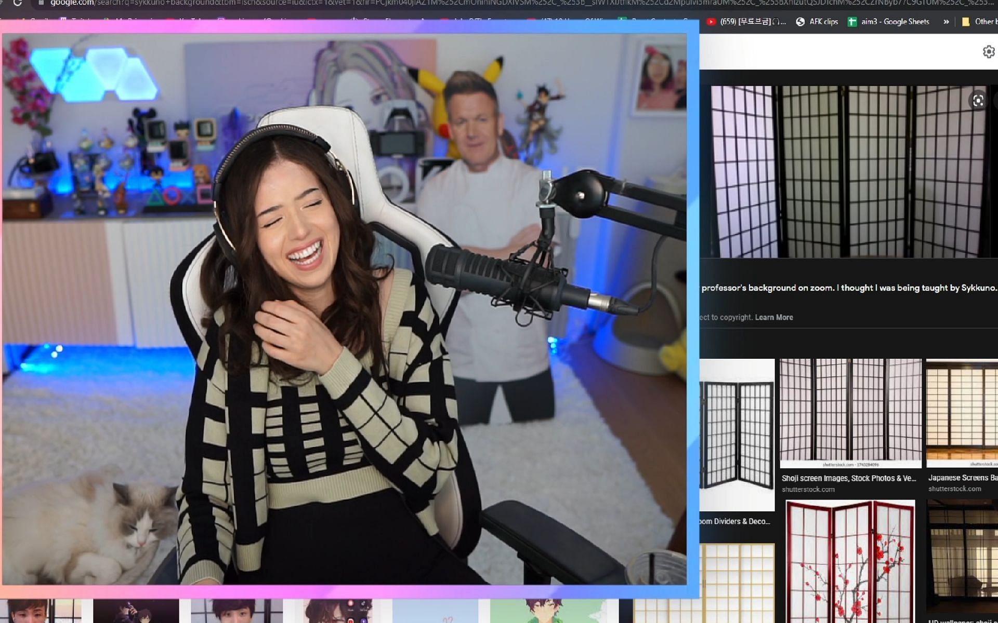
Task: Click the shutterstock.com source under Shoji screen Images
Action: coord(808,490)
